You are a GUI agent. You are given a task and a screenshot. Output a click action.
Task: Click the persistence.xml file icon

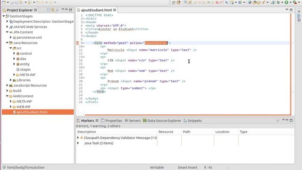click(x=14, y=38)
